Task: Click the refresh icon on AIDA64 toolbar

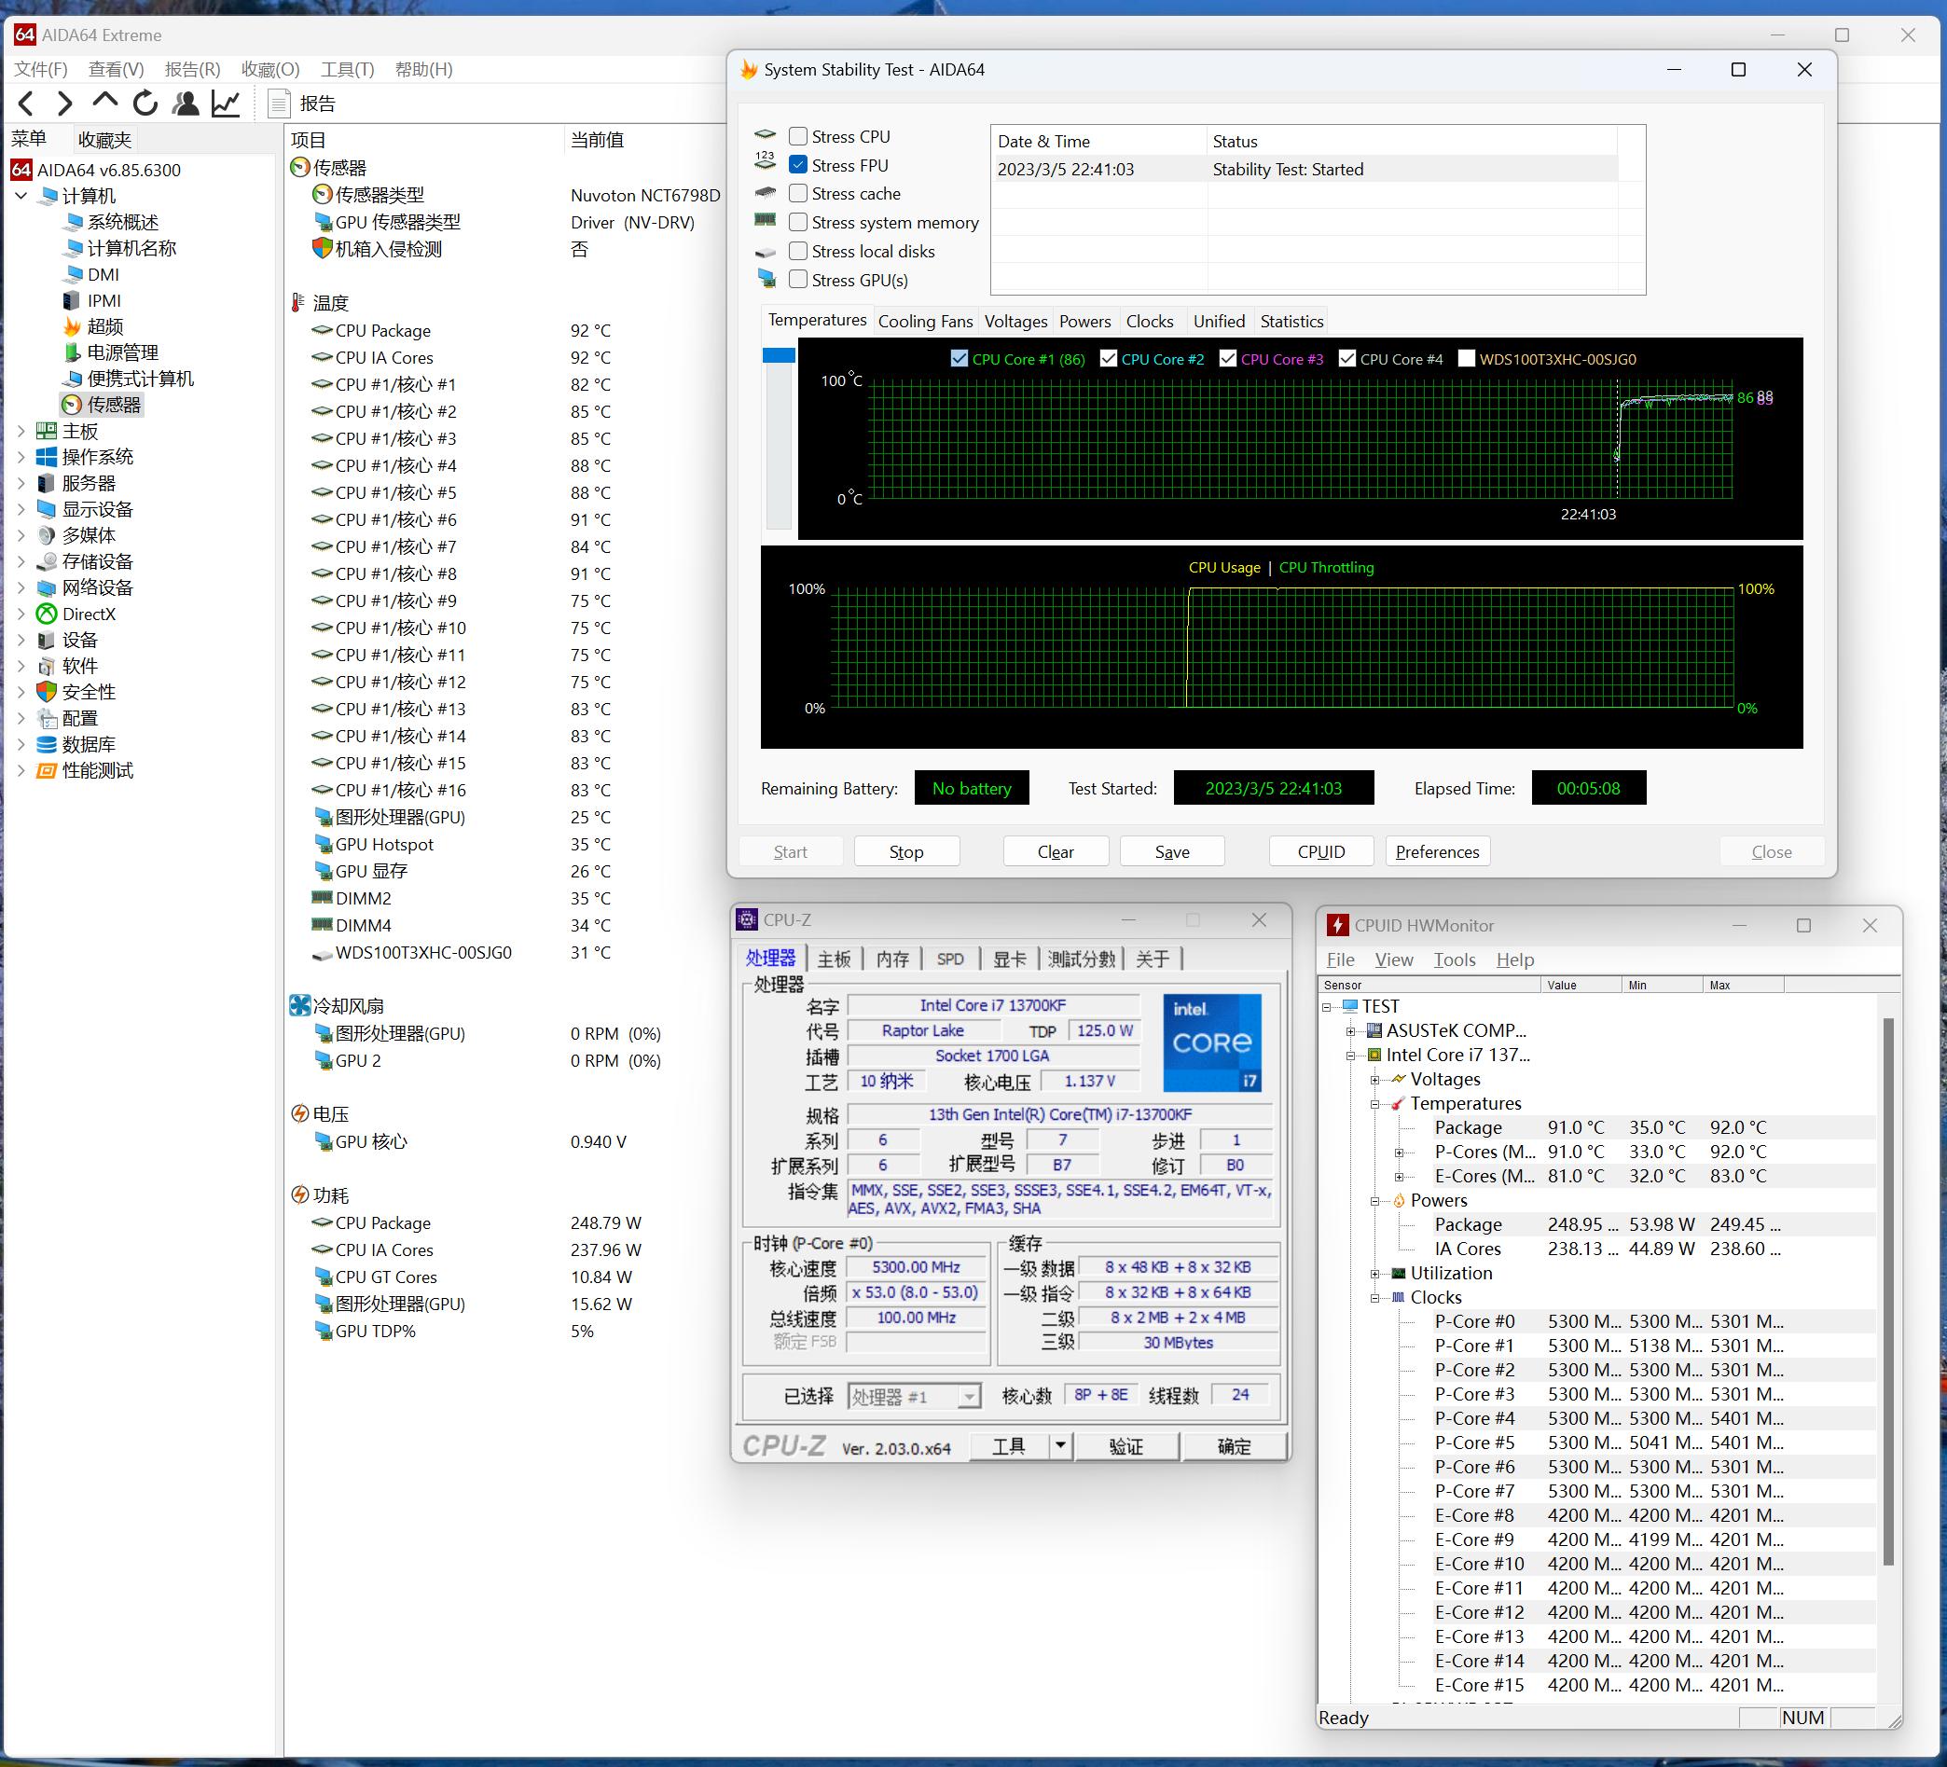Action: point(145,104)
